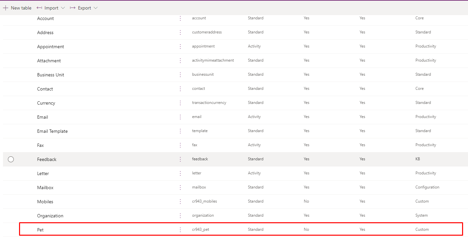Viewport: 468px width, 237px height.
Task: Open more options for Account table
Action: click(180, 18)
